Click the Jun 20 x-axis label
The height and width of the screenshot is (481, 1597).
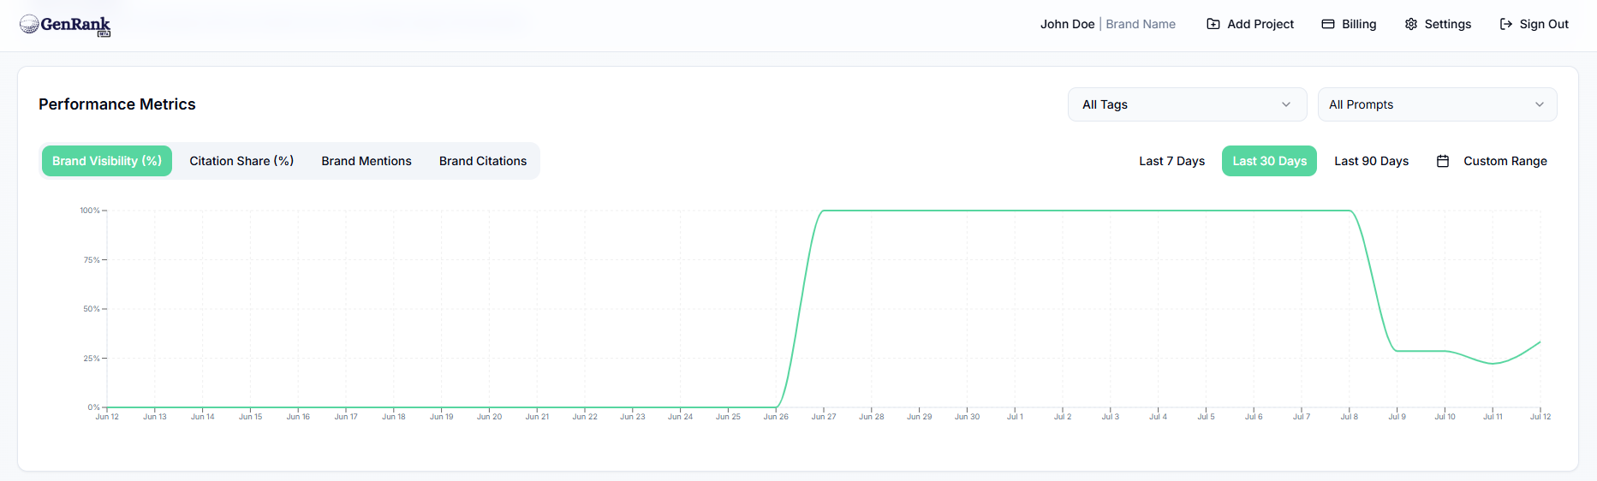pyautogui.click(x=490, y=417)
